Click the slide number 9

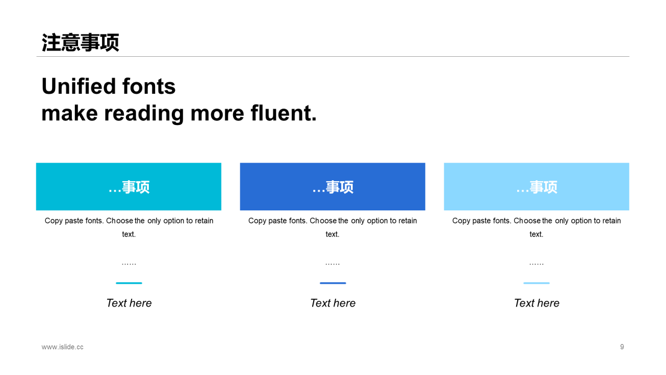[622, 347]
